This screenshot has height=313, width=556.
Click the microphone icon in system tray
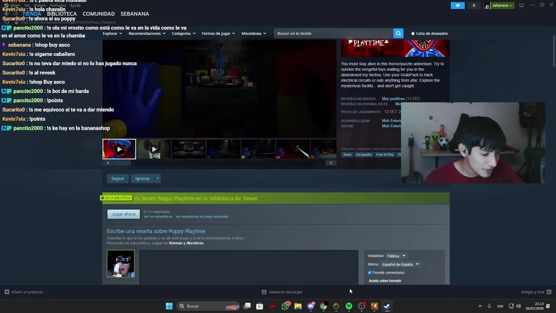point(489,306)
